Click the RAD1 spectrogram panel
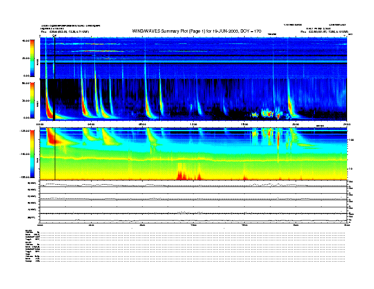Screen dimensions: 374x289 [x=194, y=100]
